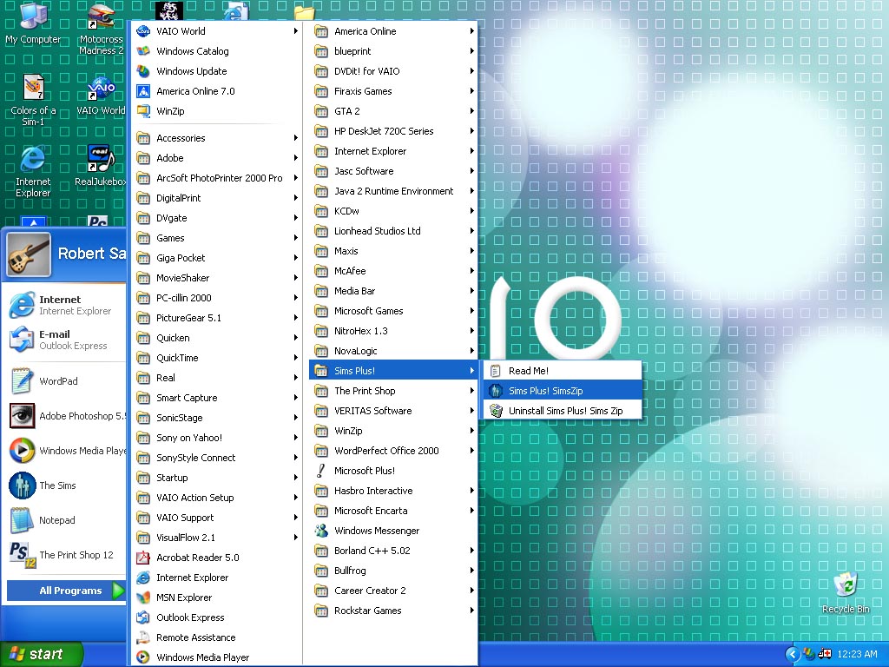Expand the Accessories submenu arrow
Viewport: 889px width, 667px height.
(295, 138)
